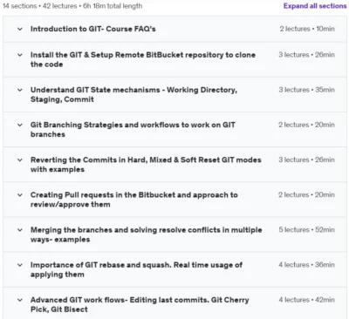The width and height of the screenshot is (349, 319).
Task: Click the Expand all sections link
Action: (x=315, y=6)
